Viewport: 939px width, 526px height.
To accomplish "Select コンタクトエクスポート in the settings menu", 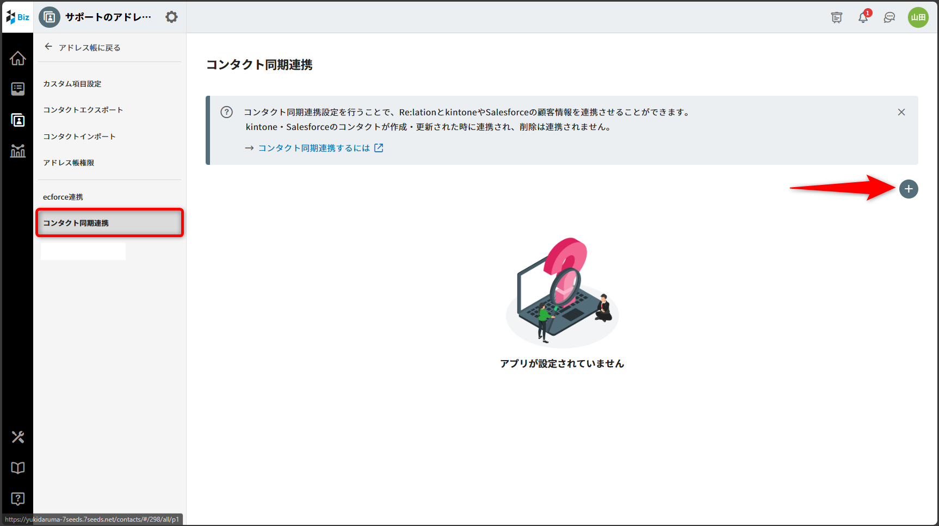I will 83,110.
